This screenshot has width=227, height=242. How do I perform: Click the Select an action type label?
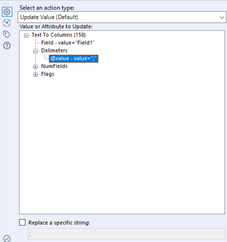47,8
